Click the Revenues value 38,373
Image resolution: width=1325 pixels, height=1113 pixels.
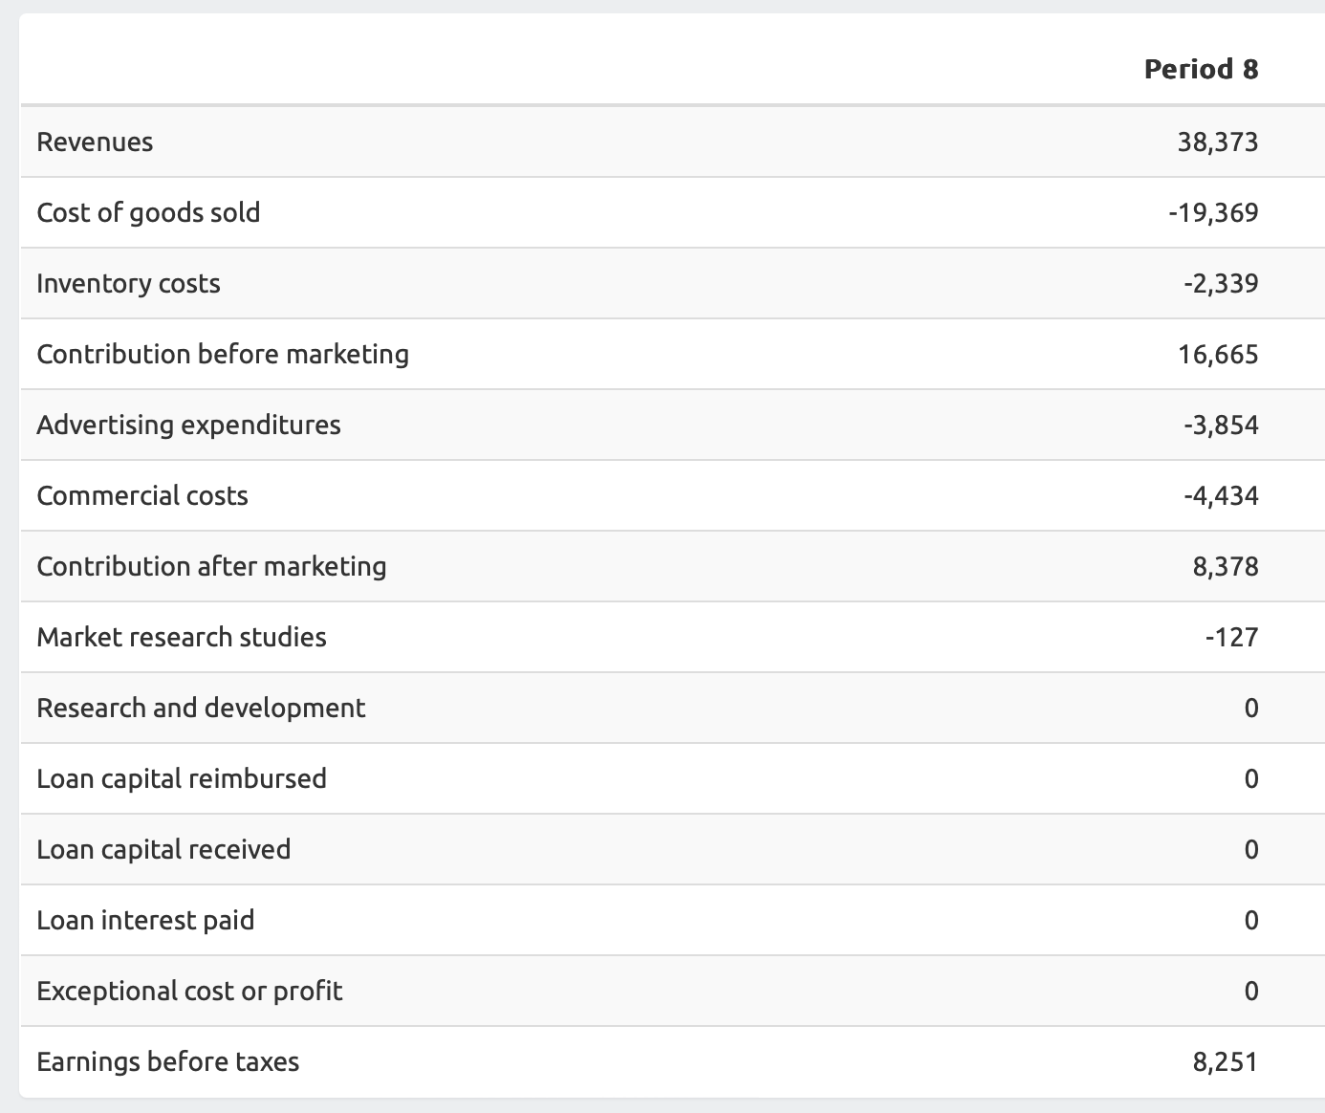click(1217, 142)
